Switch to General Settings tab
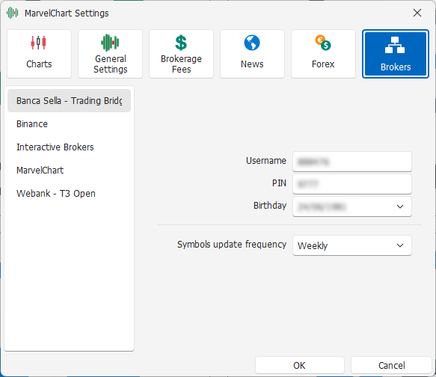 coord(111,54)
